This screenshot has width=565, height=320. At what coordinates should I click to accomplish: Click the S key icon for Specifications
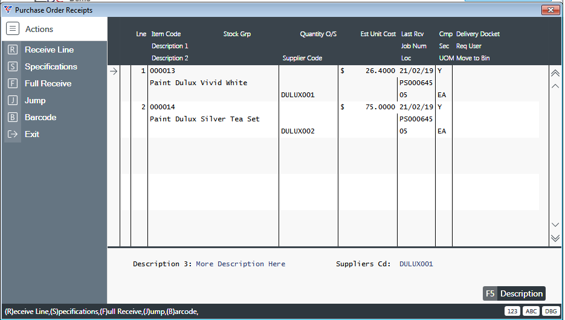click(13, 66)
